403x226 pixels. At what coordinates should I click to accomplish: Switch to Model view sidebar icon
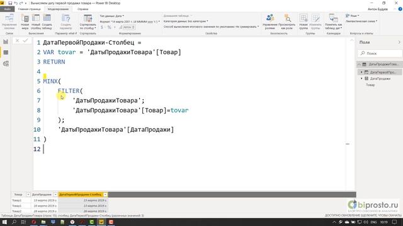[6, 63]
